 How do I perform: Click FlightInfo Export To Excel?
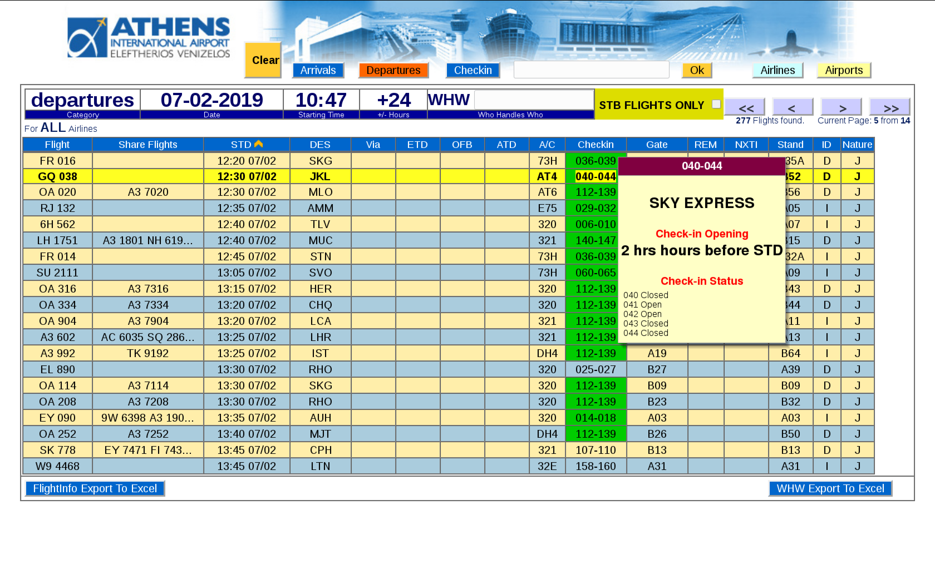[95, 488]
